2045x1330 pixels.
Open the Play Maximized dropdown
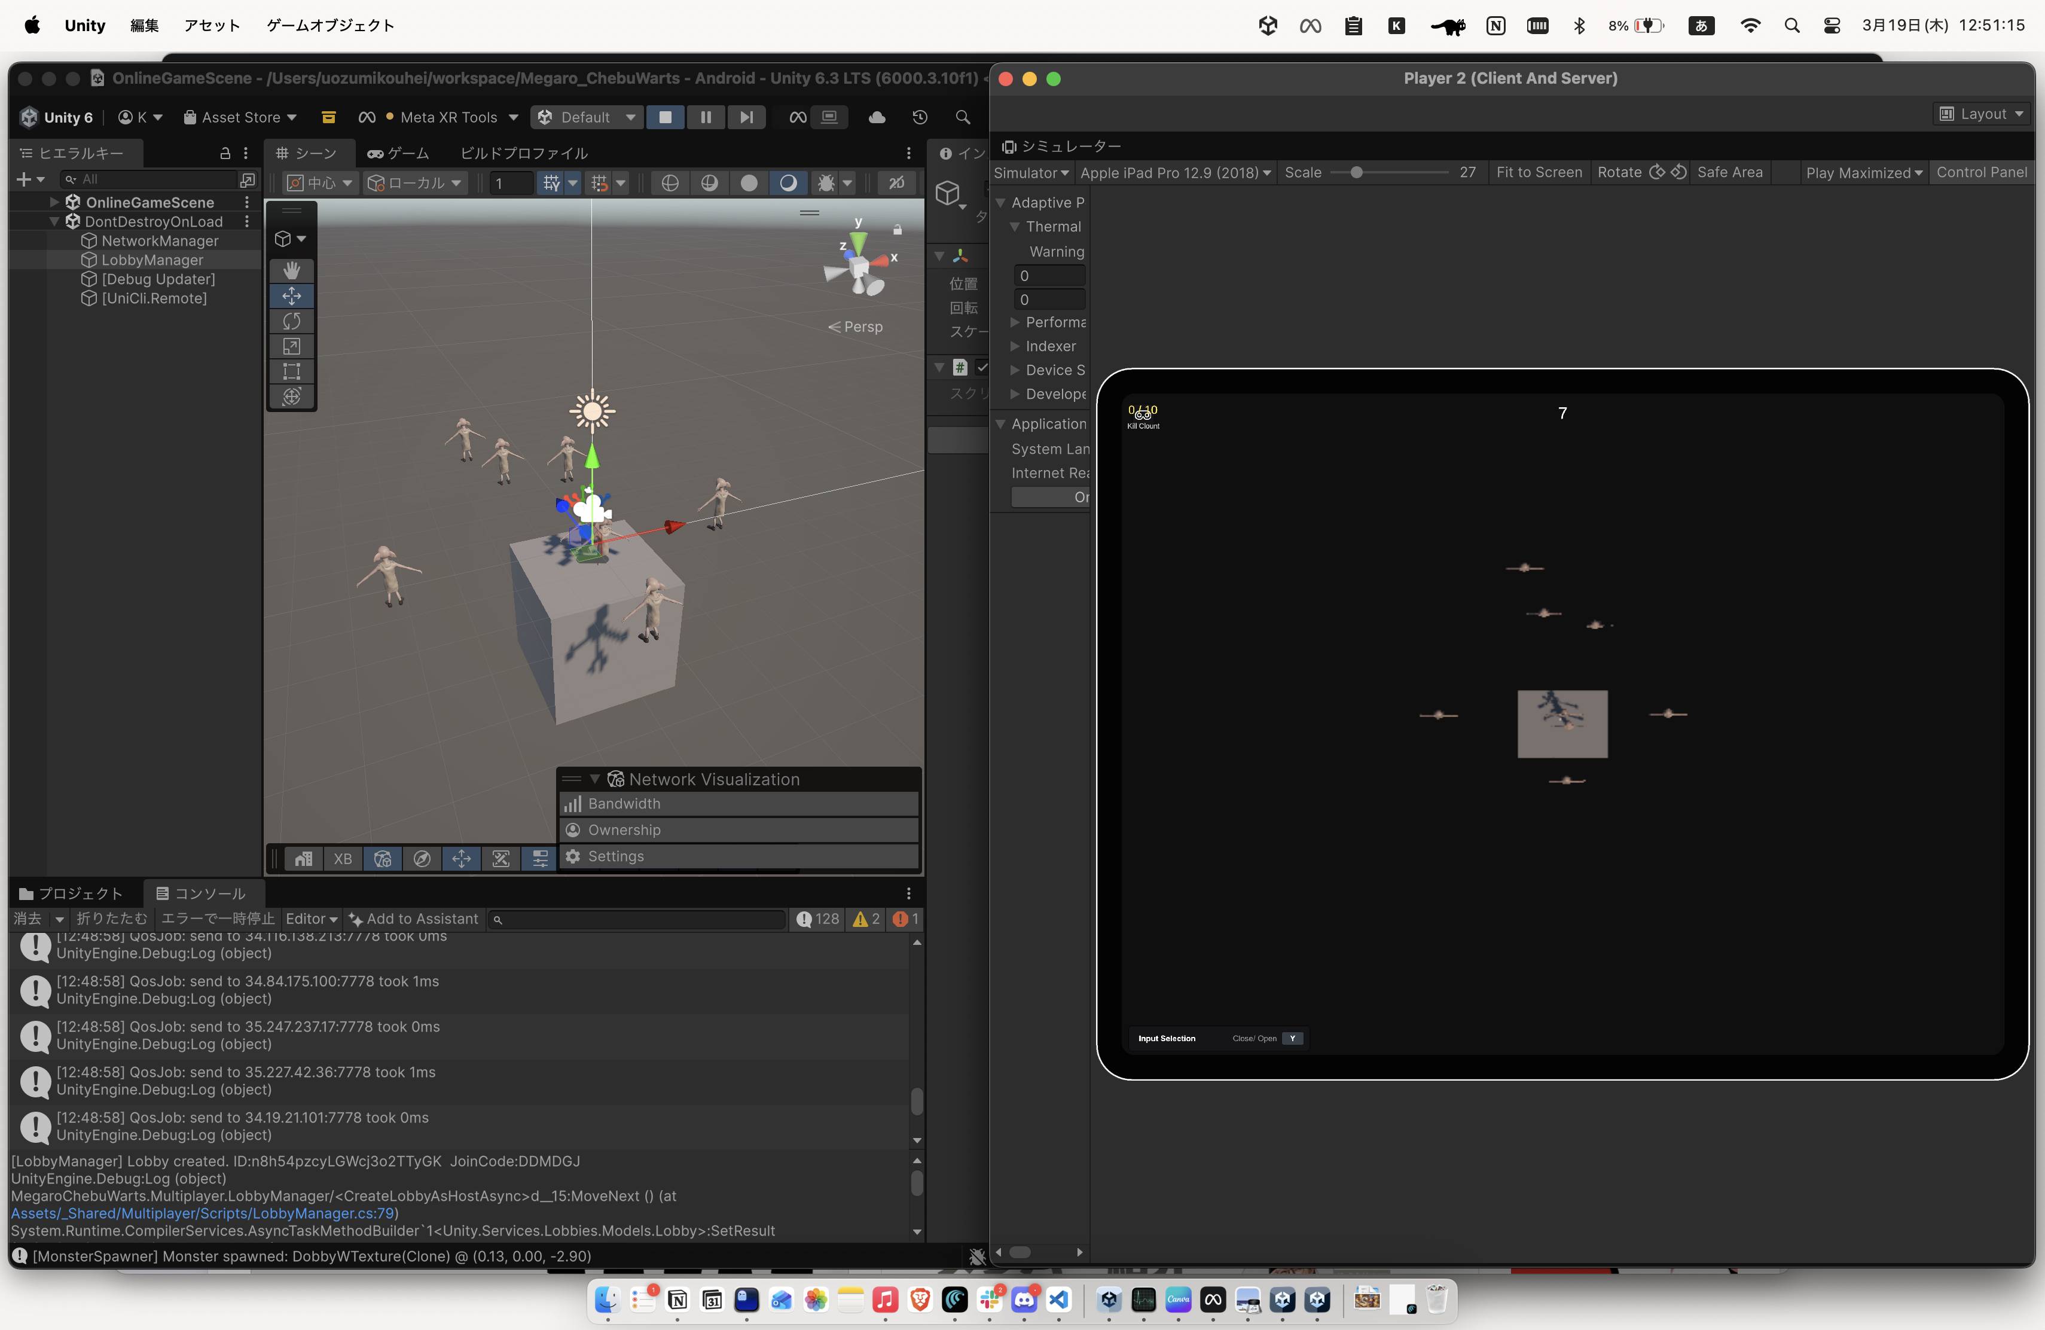click(1863, 173)
